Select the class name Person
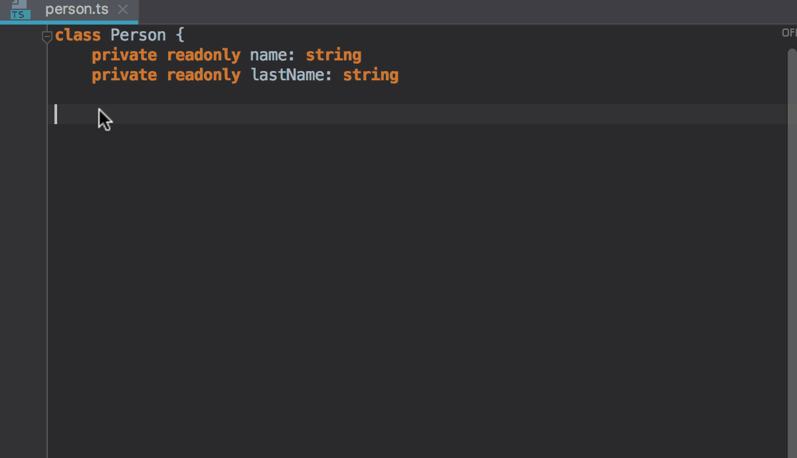Image resolution: width=797 pixels, height=458 pixels. pos(138,35)
